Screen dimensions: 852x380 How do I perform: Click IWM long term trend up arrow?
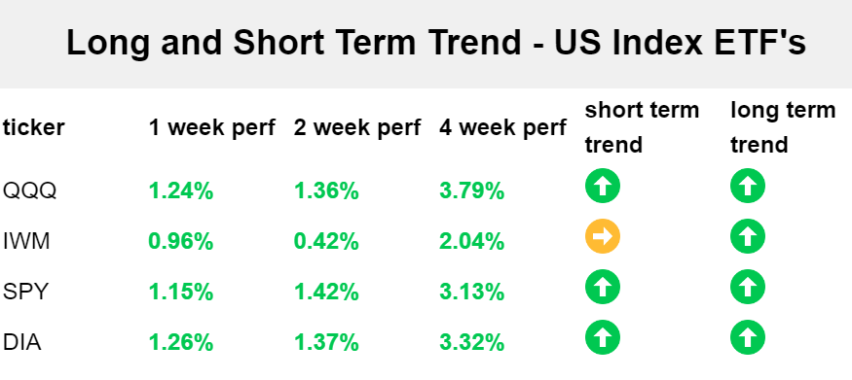point(748,236)
